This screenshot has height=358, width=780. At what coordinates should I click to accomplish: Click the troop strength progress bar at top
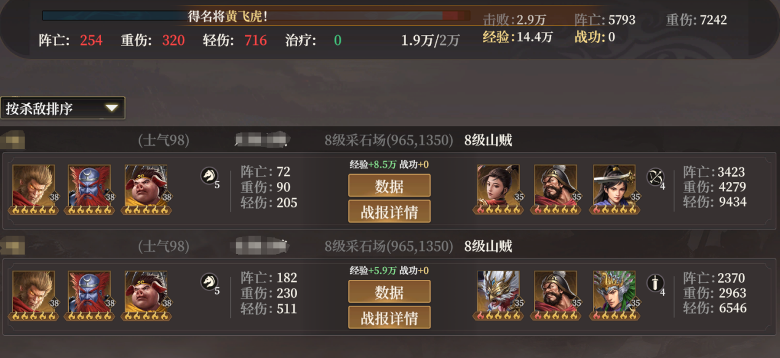click(256, 16)
